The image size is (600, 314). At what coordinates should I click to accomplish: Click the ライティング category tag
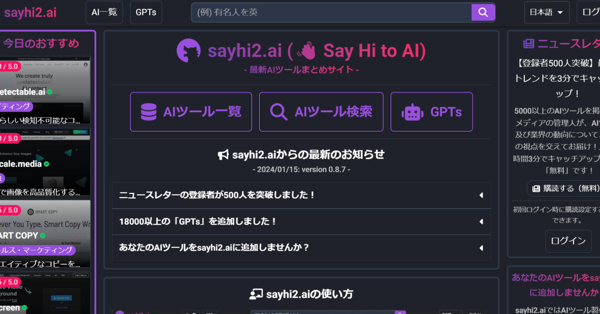pos(16,106)
